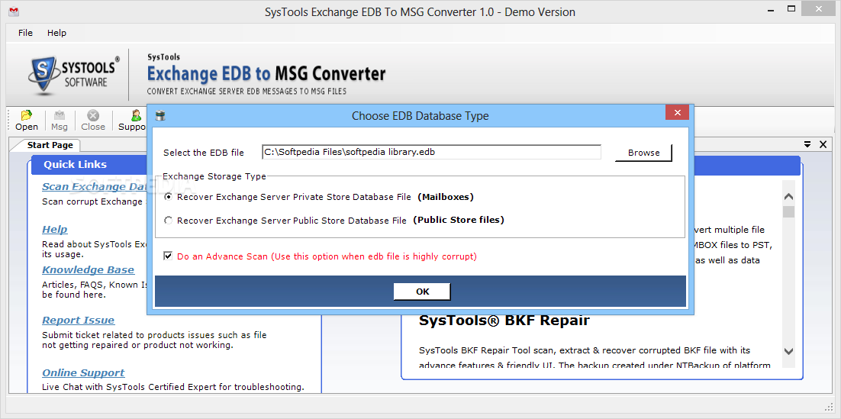Open the Help menu

pos(56,33)
